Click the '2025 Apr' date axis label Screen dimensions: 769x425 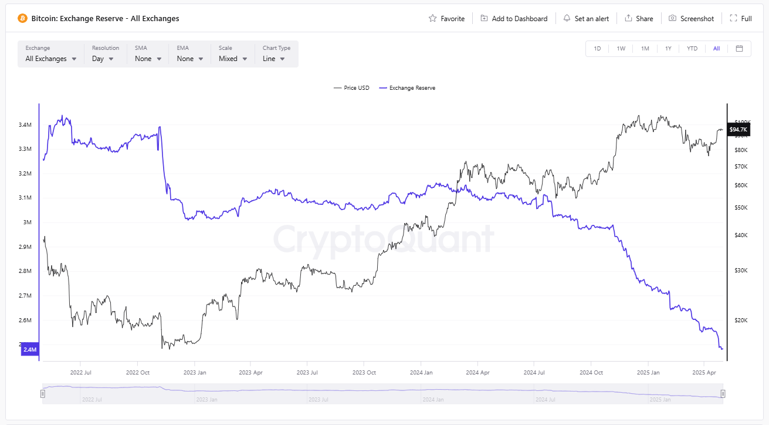pos(703,372)
